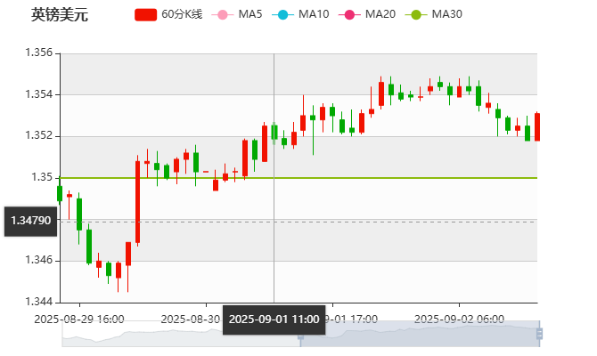The image size is (597, 356).
Task: Click the tall red candlestick near 1.348
Action: 137,203
